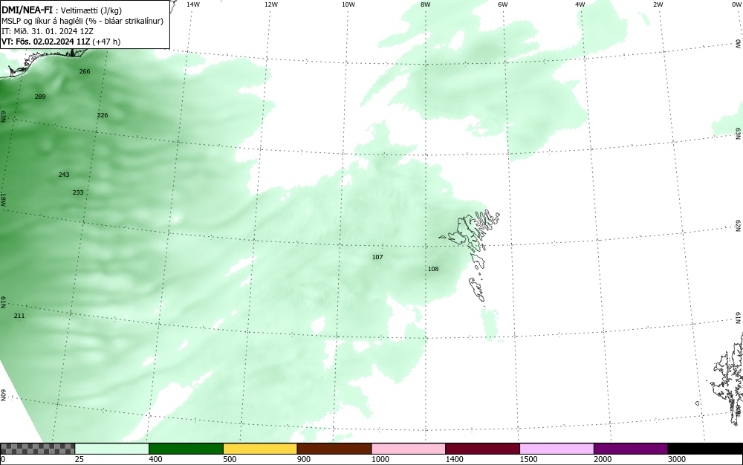
Task: Click the "(+47 h)" forecast offset text
Action: coord(106,42)
